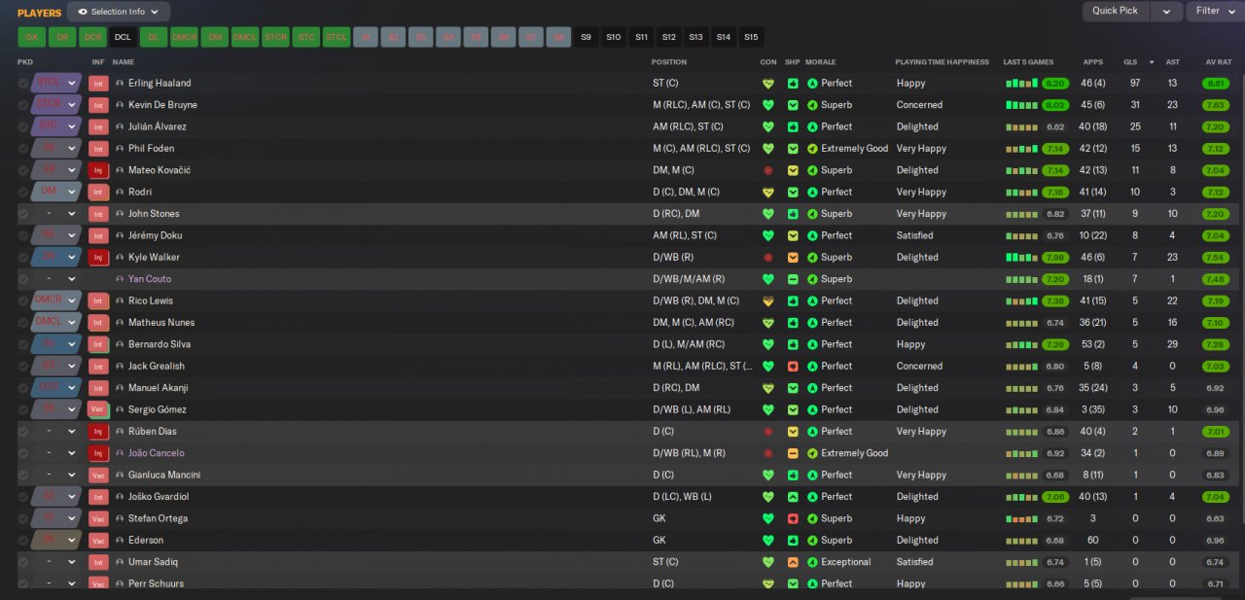Image resolution: width=1245 pixels, height=600 pixels.
Task: Click Kyle Walker's Inj injury icon
Action: [98, 258]
